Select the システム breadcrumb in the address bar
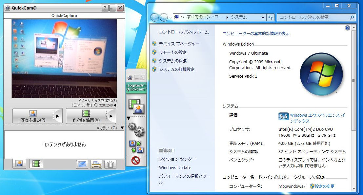 [239, 17]
